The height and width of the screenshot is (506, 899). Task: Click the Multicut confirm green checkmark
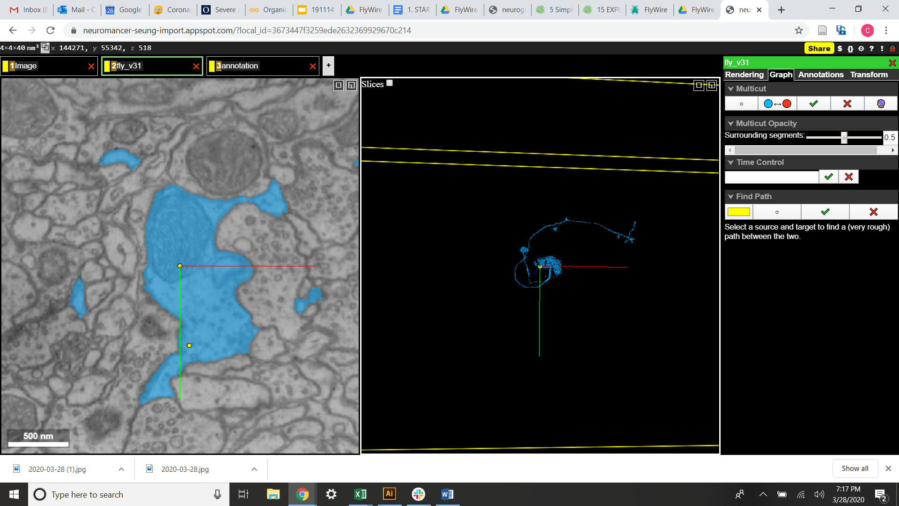click(x=813, y=104)
